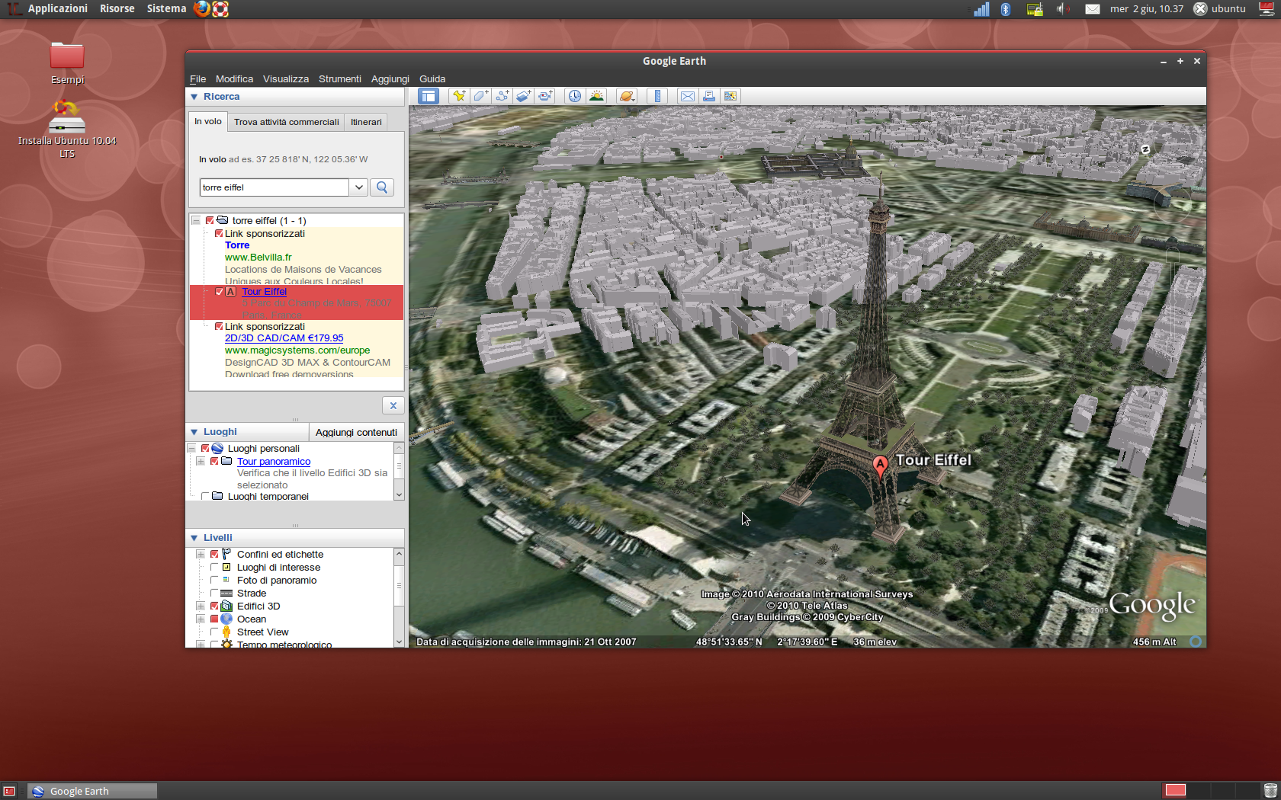Open the trash icon in bottom panel
Image resolution: width=1281 pixels, height=800 pixels.
click(1270, 791)
